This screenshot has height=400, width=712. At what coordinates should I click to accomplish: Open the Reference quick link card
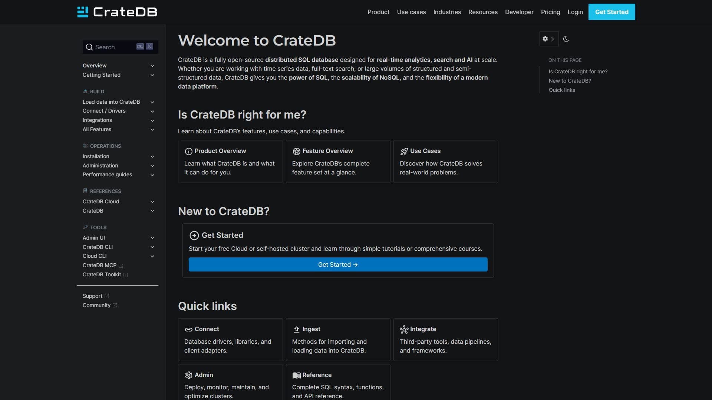(x=338, y=382)
